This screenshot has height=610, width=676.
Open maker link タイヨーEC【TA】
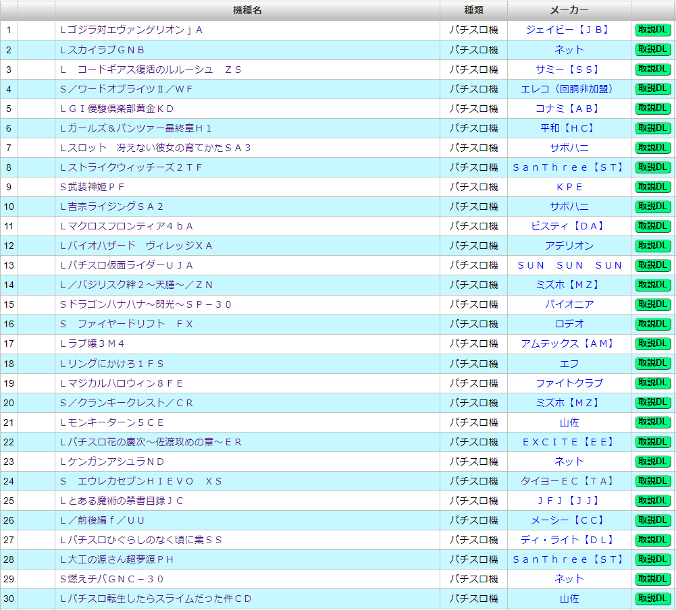[569, 481]
